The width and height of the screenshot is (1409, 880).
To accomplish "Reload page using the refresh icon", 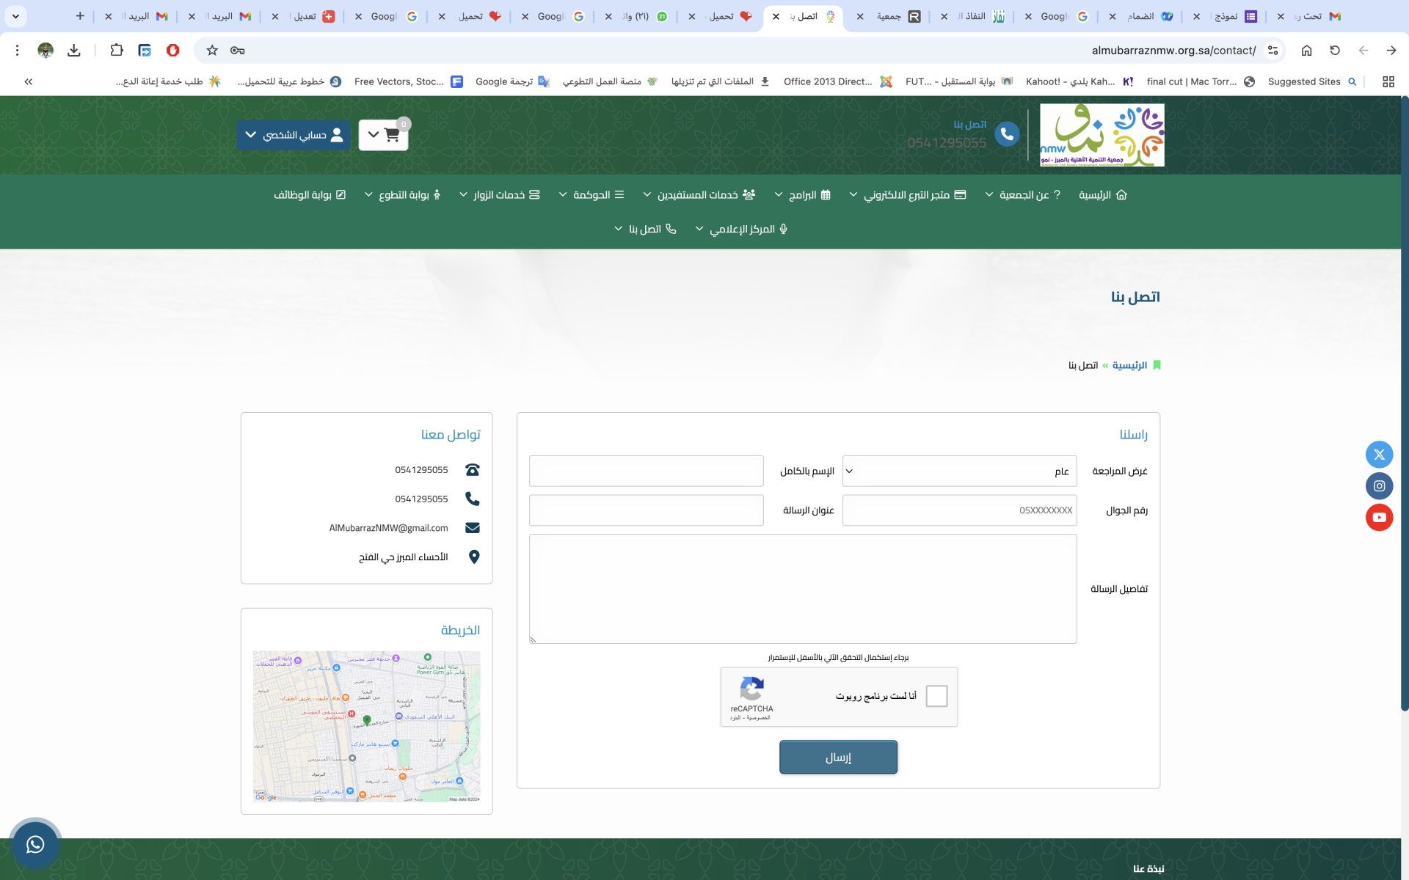I will 1335,51.
